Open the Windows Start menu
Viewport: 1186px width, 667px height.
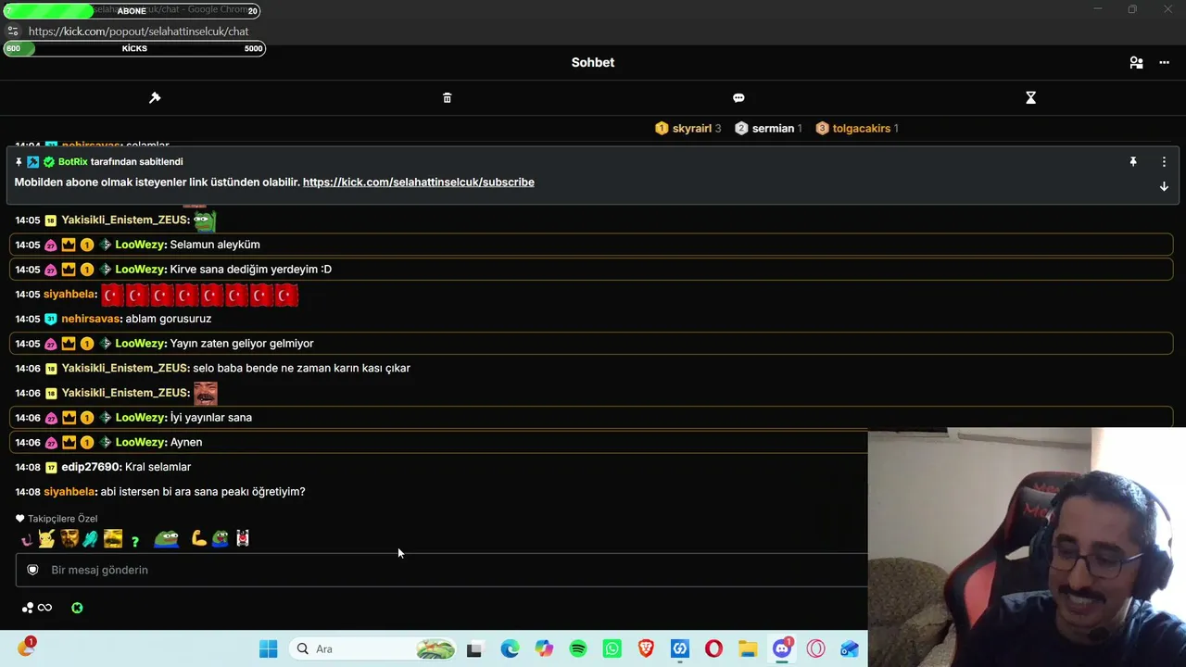269,649
